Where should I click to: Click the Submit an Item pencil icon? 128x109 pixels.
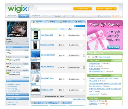click(99, 16)
